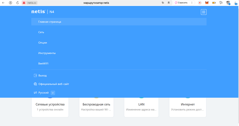Open the LAN settings card
Viewport: 239px width, 126px height.
click(x=141, y=107)
